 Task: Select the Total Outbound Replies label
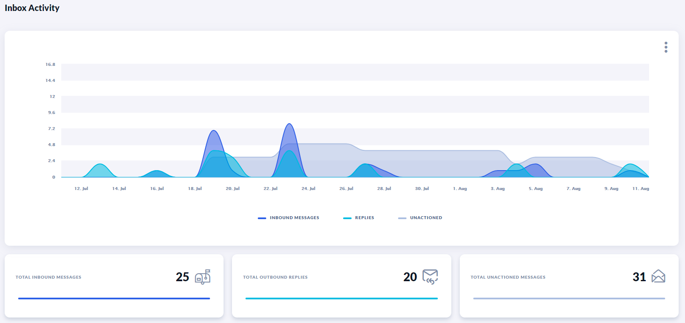[x=275, y=277]
